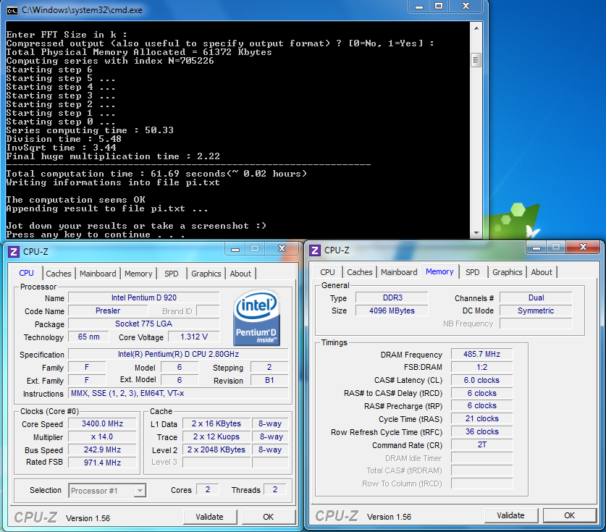Open SPD tab in right CPU-Z window

point(472,272)
